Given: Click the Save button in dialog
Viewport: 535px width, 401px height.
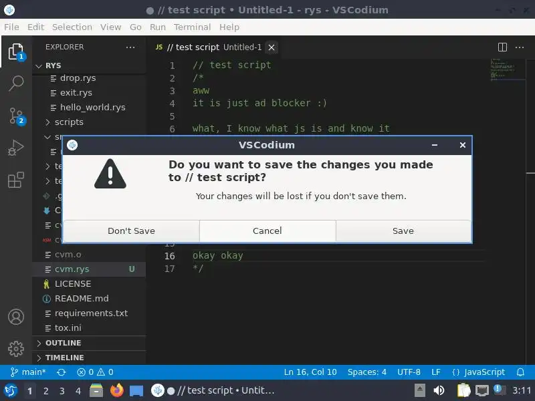Looking at the screenshot, I should (x=403, y=231).
